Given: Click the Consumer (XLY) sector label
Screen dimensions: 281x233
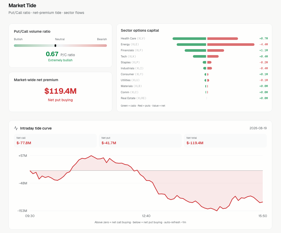Looking at the screenshot, I should pyautogui.click(x=132, y=74).
